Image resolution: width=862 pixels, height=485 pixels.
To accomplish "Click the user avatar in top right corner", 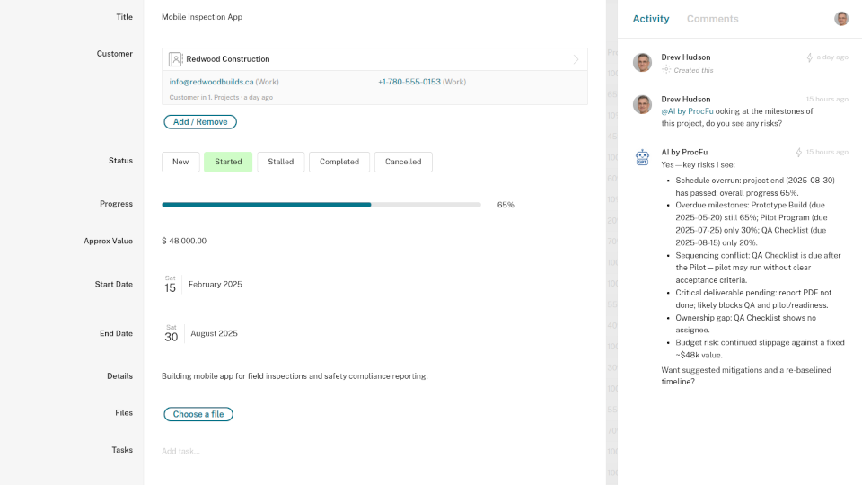I will tap(841, 19).
